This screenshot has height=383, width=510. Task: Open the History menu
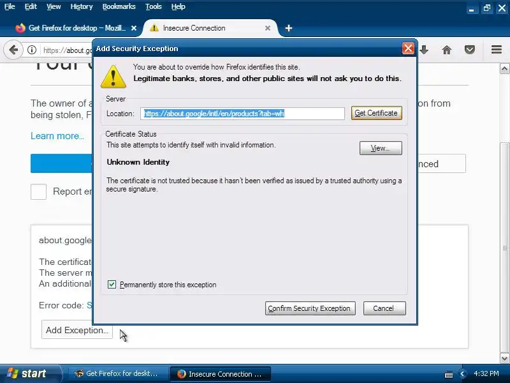[82, 6]
